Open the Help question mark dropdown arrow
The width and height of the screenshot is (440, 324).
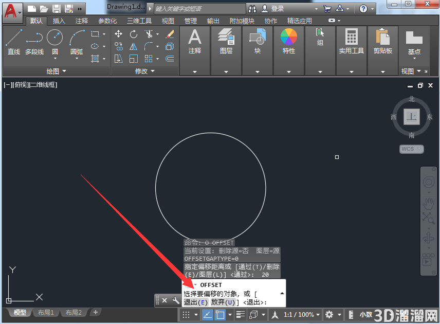pos(372,9)
